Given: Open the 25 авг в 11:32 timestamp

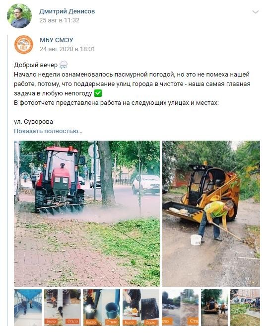Looking at the screenshot, I should tap(60, 20).
